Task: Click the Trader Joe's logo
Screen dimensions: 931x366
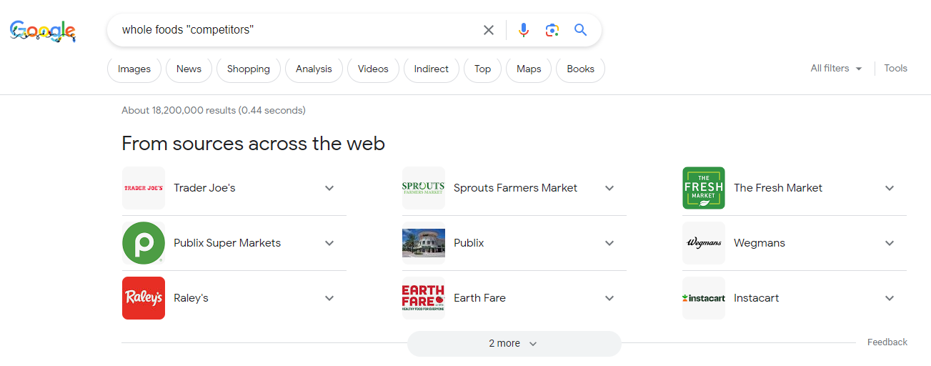Action: tap(144, 188)
